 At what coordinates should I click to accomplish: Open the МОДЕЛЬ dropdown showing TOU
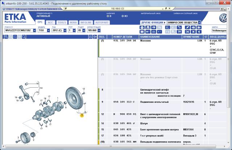[x=48, y=31]
